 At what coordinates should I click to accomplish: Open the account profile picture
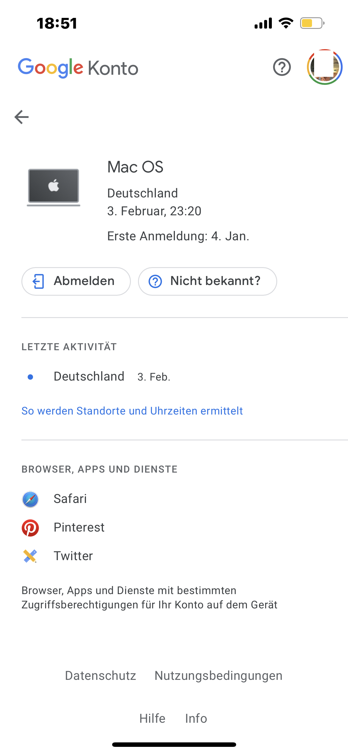(325, 67)
